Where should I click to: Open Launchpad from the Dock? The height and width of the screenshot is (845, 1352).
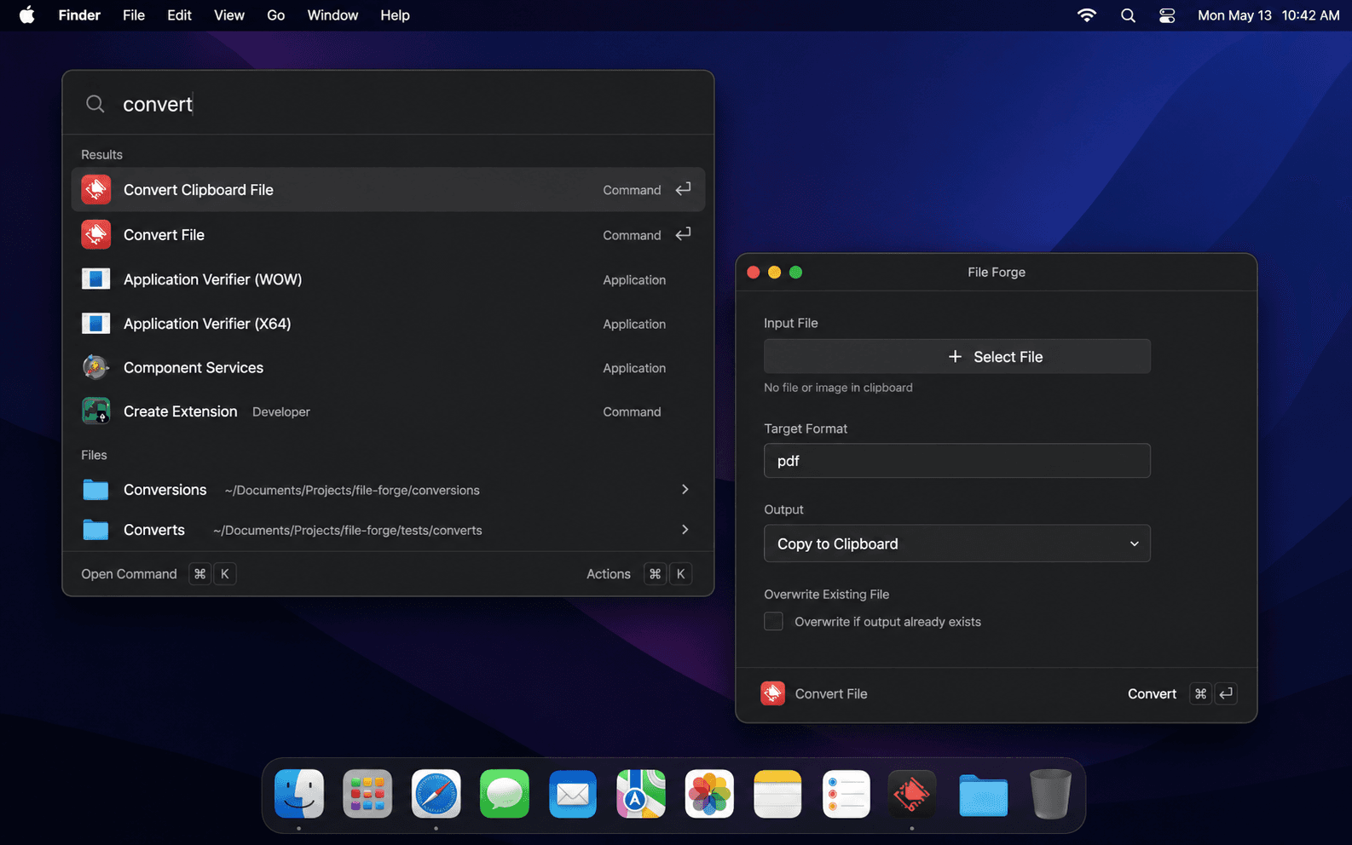[x=367, y=794]
